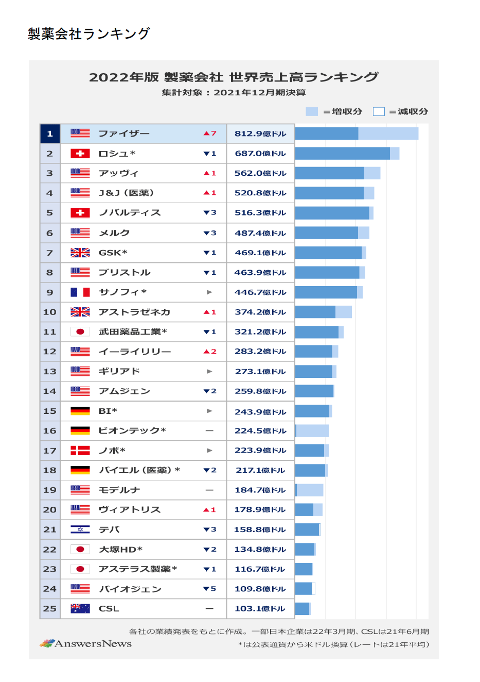Click the company name ヴィアトリス
Screen dimensions: 480x682
[130, 510]
